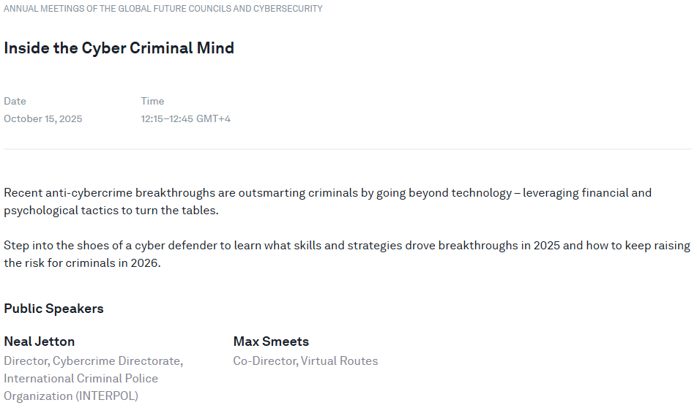Click the word "Cybersecurity" in the breadcrumb
Viewport: 697px width, 408px height.
[x=289, y=9]
